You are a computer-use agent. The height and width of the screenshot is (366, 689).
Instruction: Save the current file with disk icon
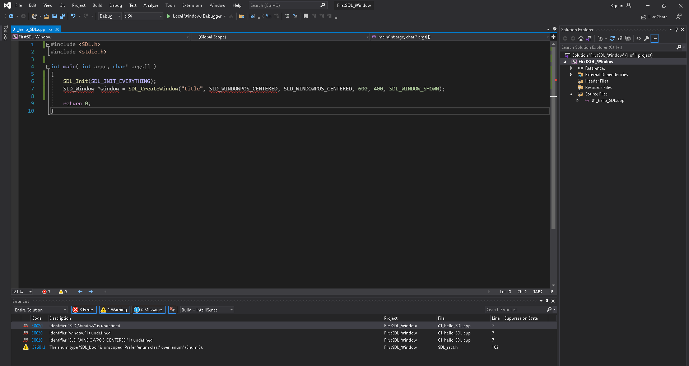(55, 16)
